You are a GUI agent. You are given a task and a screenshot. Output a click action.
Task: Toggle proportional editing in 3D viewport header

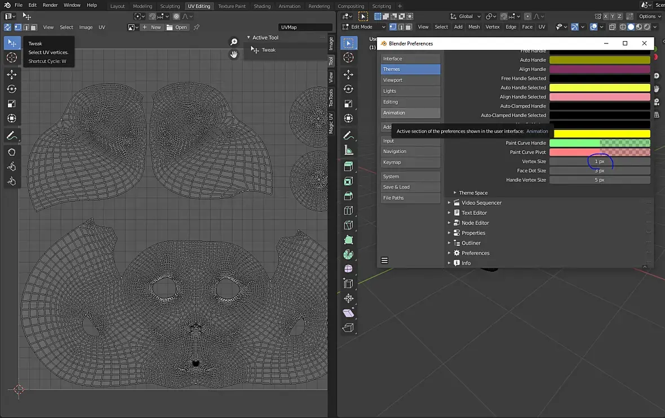click(x=527, y=16)
